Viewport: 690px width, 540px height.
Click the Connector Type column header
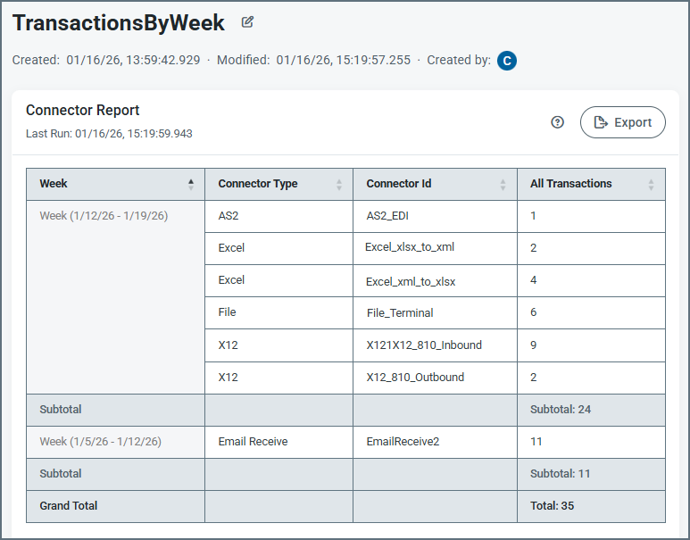[258, 184]
